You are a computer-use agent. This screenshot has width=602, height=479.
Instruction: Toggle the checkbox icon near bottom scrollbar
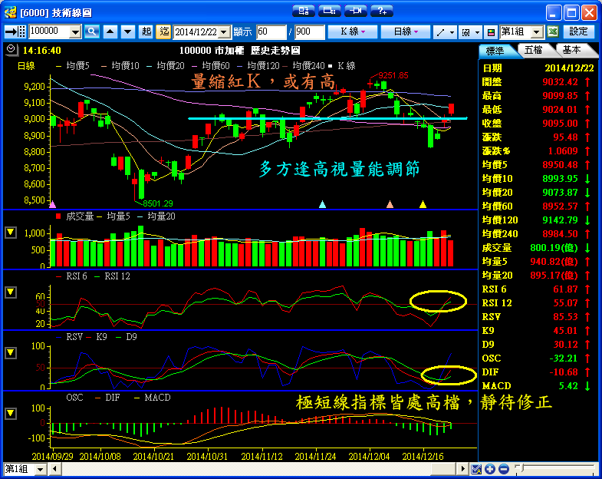tap(476, 469)
